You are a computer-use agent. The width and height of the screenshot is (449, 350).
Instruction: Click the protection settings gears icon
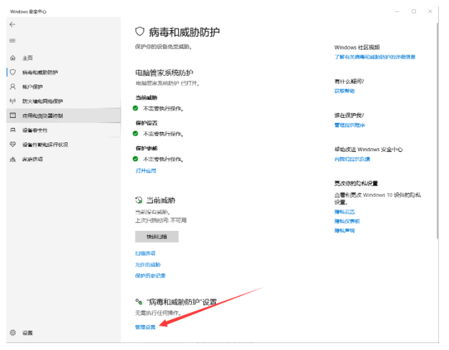point(139,302)
